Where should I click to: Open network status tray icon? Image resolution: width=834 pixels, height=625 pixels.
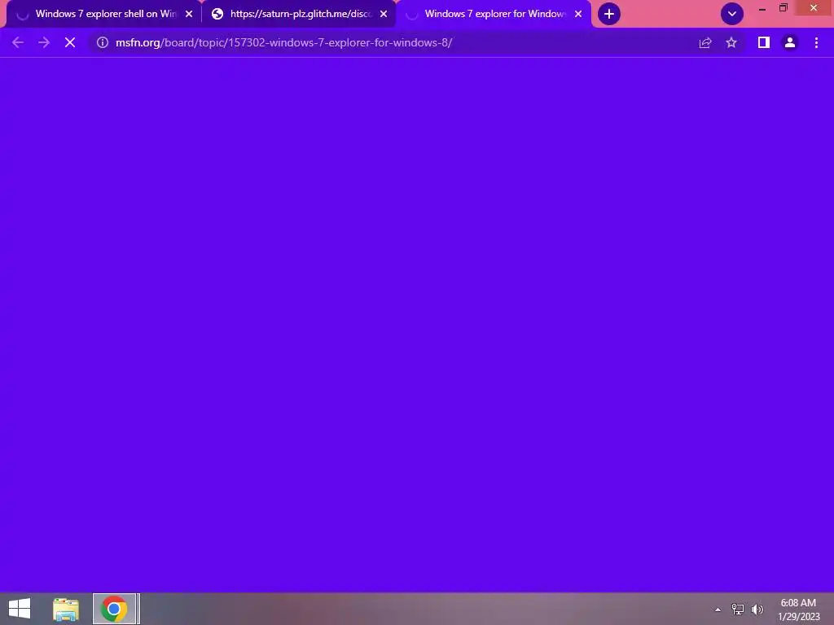pos(738,609)
